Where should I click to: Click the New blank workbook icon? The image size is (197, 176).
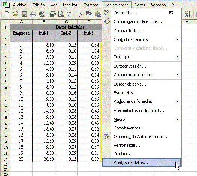click(7, 14)
